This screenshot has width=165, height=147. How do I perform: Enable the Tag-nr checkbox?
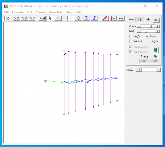147,41
